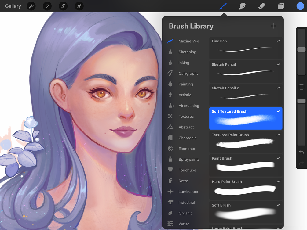Open the active color picker circle
The image size is (307, 230).
point(300,6)
